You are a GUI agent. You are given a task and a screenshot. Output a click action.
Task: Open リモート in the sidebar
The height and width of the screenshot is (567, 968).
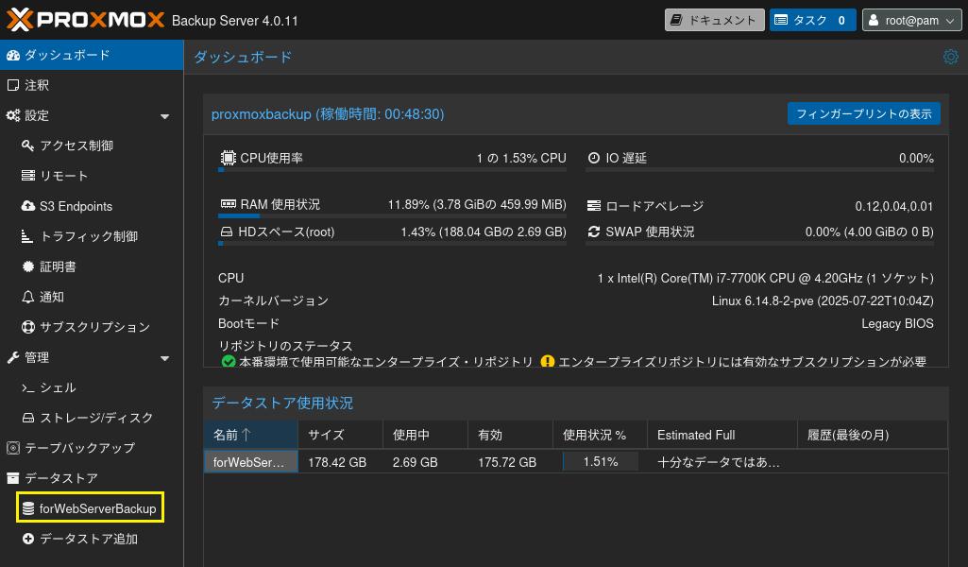[92, 176]
